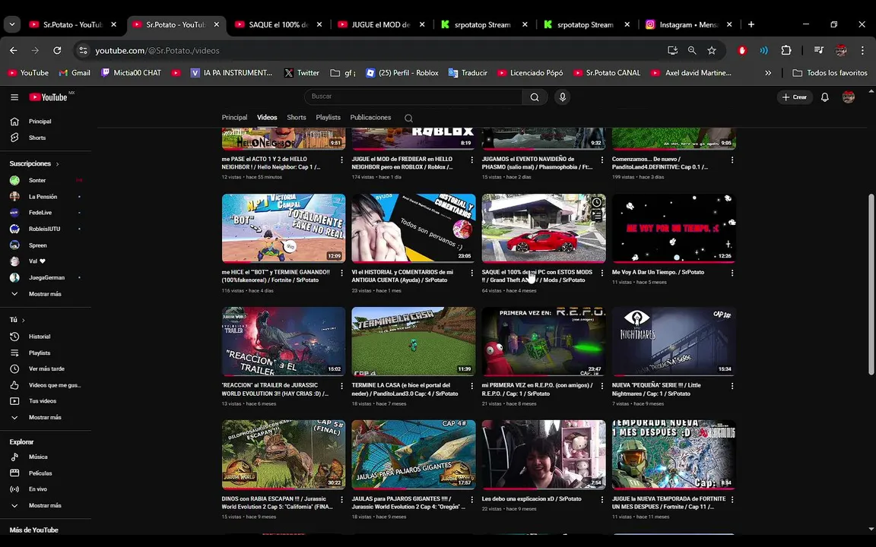Click the Crear button

[x=795, y=97]
